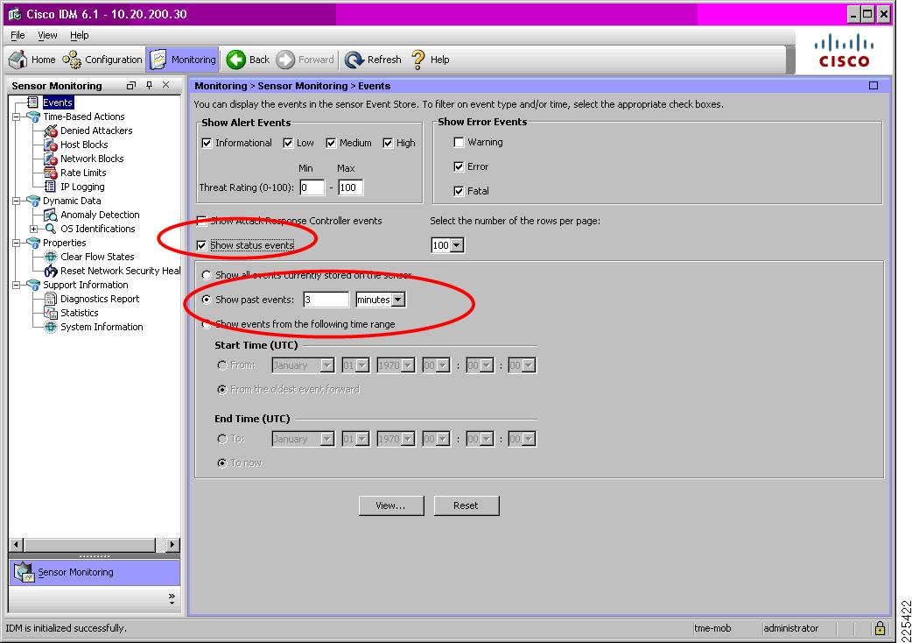Click the Threat Rating Min field

tap(312, 187)
